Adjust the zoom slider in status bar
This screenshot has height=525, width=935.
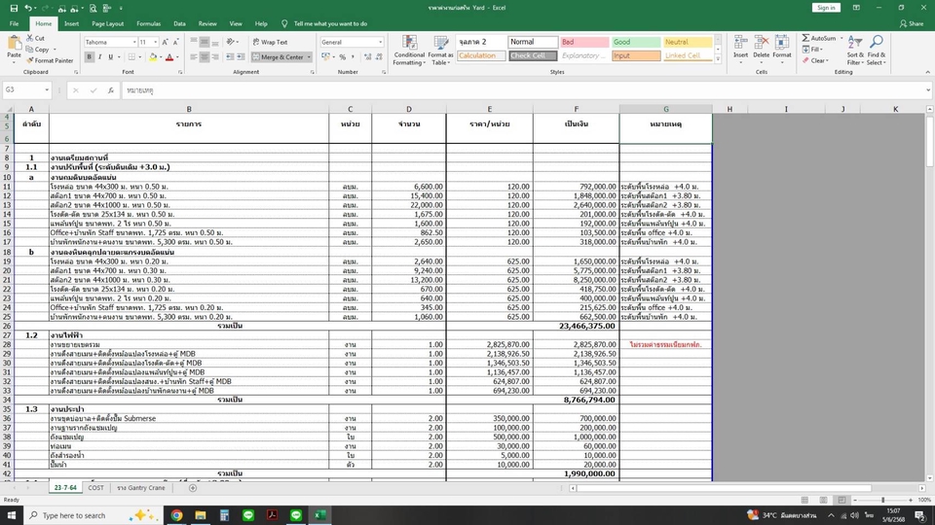point(883,500)
